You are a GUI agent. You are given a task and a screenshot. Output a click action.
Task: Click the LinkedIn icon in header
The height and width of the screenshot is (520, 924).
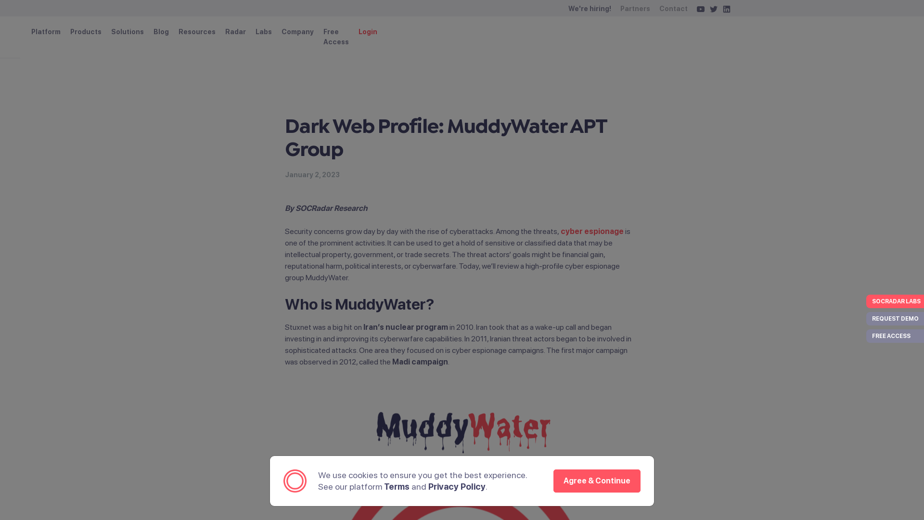(727, 9)
